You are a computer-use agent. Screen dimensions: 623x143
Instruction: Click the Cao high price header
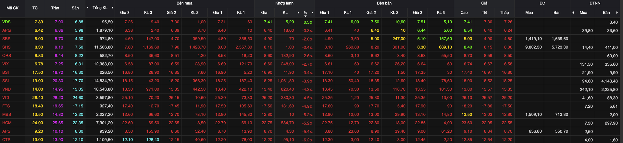click(464, 13)
